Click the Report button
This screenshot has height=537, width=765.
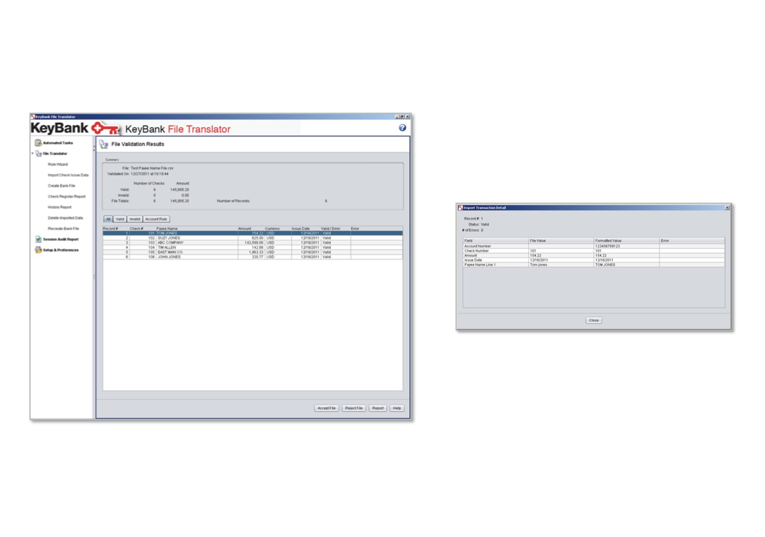378,408
